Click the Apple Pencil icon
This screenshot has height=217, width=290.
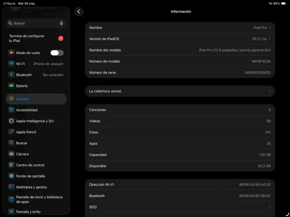(12, 132)
